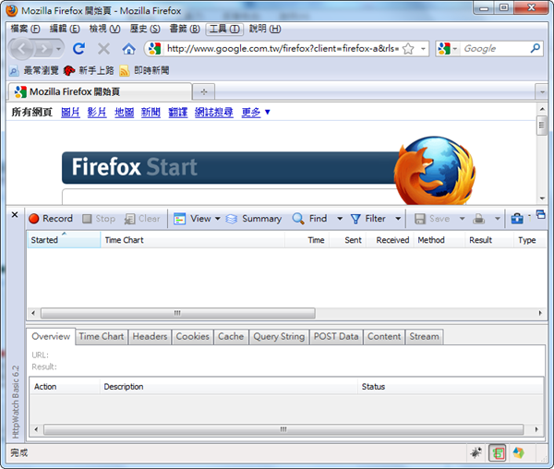554x469 pixels.
Task: Toggle the HttpWatch status bar icon
Action: pos(498,453)
